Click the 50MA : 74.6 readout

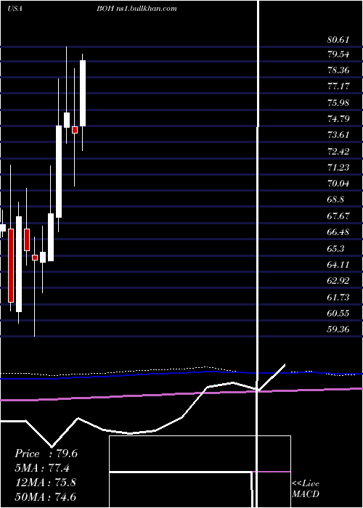tap(46, 496)
